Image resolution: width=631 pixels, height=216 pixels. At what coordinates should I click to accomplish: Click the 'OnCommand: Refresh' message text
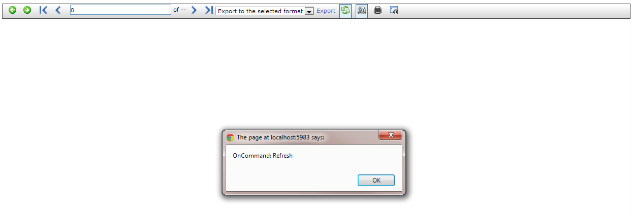263,156
